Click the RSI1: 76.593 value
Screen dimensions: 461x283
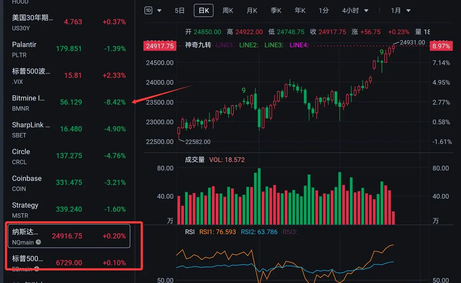[x=217, y=232]
